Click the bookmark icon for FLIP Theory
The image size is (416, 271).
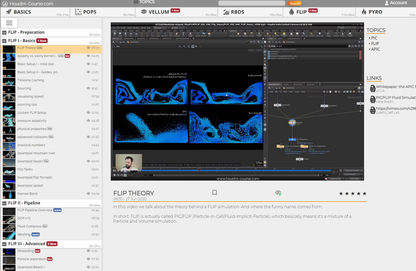click(x=215, y=193)
